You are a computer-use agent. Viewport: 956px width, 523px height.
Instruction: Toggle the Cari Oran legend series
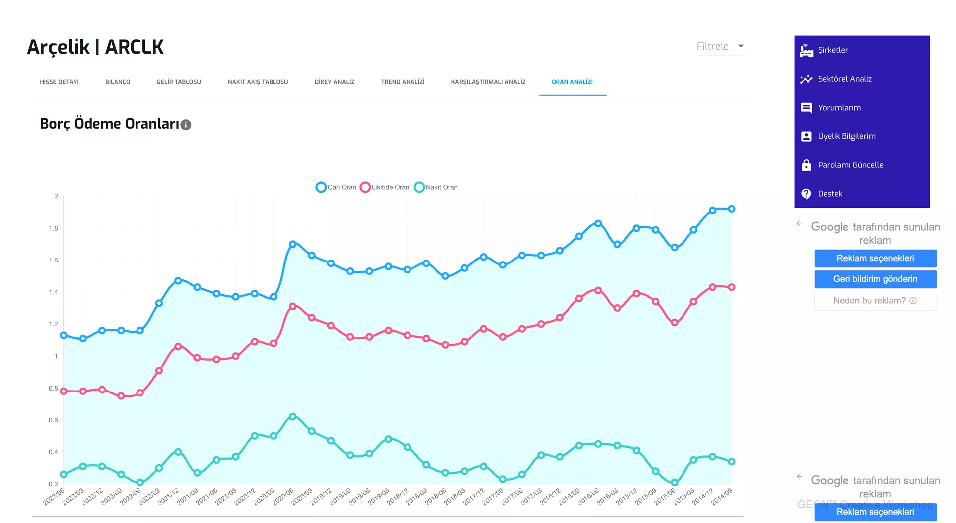[336, 187]
